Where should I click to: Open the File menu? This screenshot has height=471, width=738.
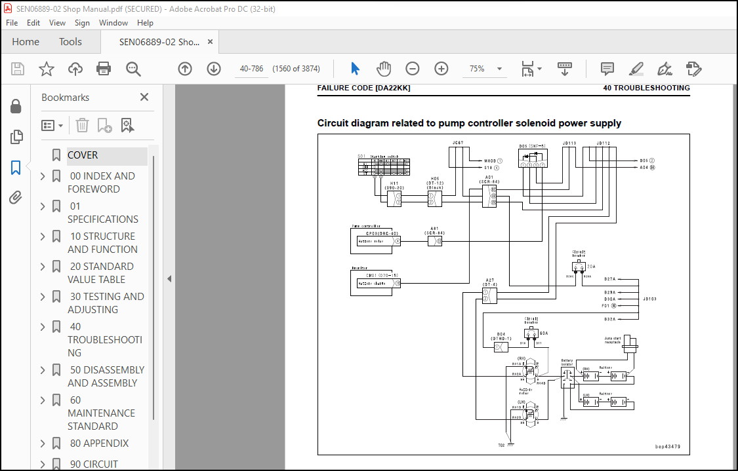[12, 22]
